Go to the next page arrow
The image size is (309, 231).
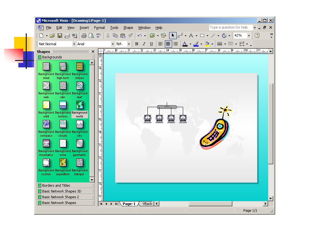pos(111,204)
